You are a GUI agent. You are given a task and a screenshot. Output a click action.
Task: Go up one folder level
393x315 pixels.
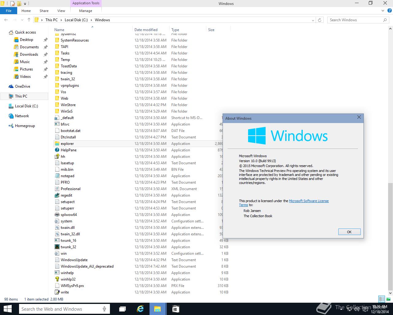click(29, 20)
